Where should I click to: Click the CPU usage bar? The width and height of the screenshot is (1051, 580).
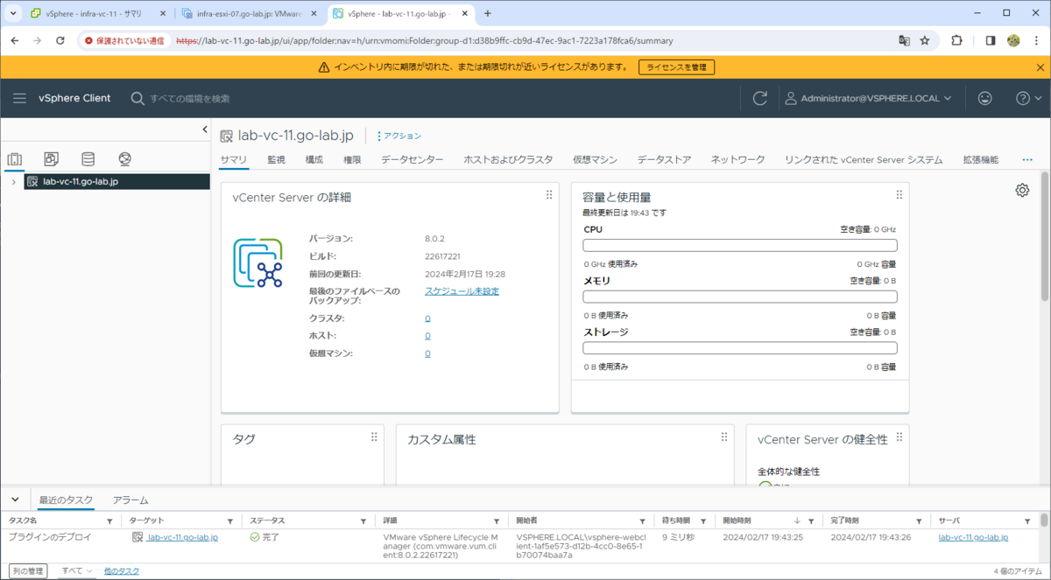tap(740, 246)
